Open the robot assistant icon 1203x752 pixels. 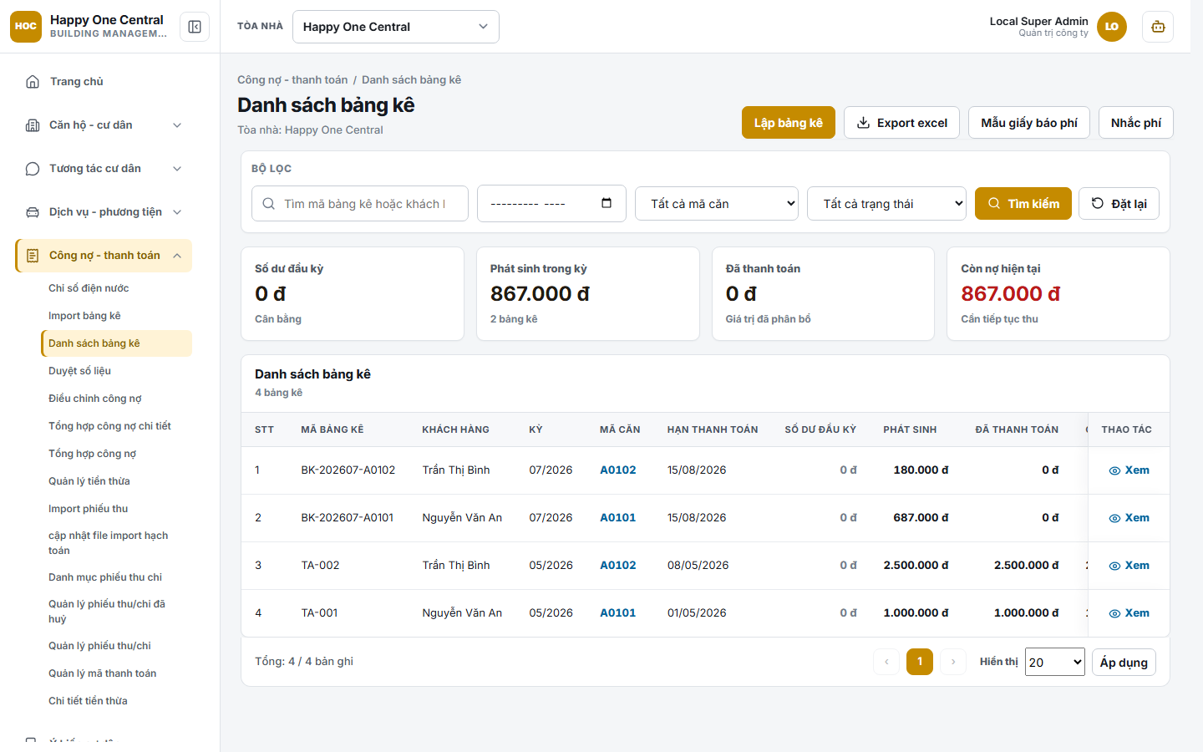pyautogui.click(x=1158, y=27)
